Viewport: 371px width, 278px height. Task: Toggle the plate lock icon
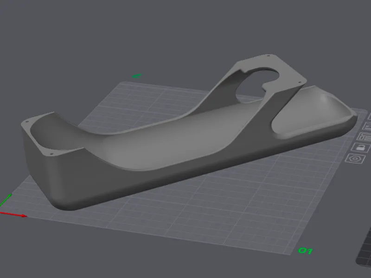tap(360, 148)
